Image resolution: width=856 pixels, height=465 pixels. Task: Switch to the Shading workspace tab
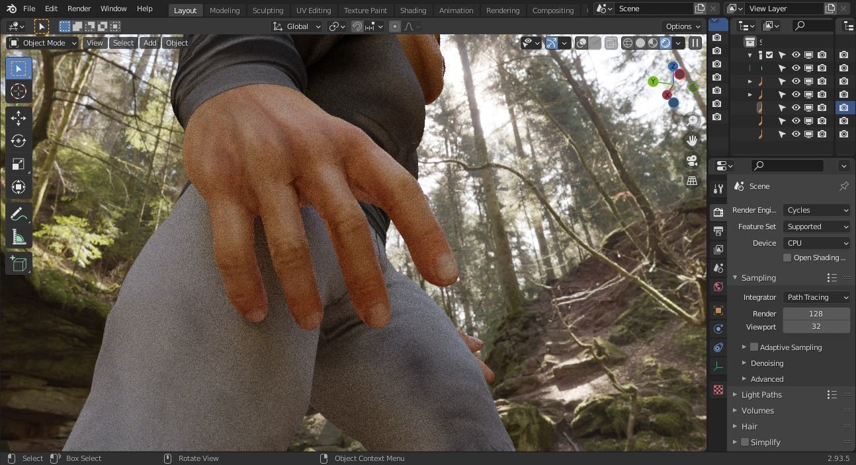(x=413, y=11)
